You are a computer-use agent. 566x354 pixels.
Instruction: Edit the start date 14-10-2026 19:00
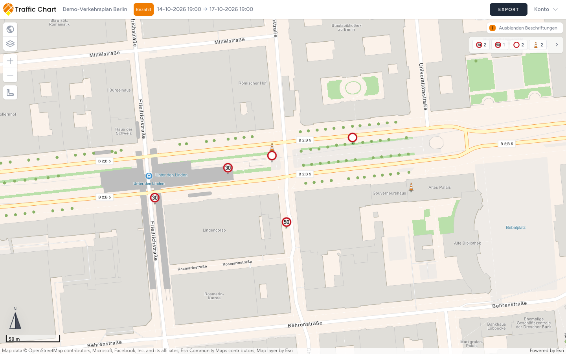click(179, 9)
